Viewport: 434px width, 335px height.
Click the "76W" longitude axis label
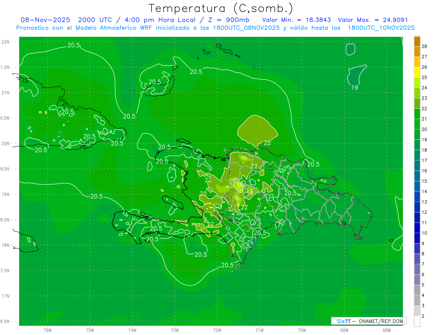[47, 330]
